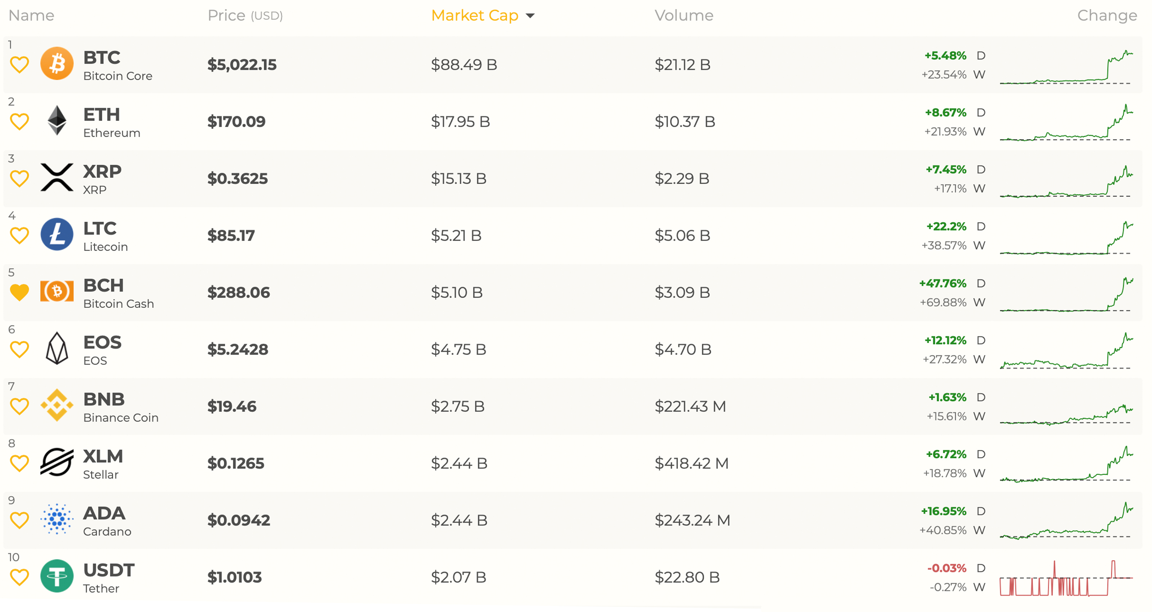The image size is (1152, 612).
Task: Click the Ethereum diamond logo icon
Action: tap(57, 120)
